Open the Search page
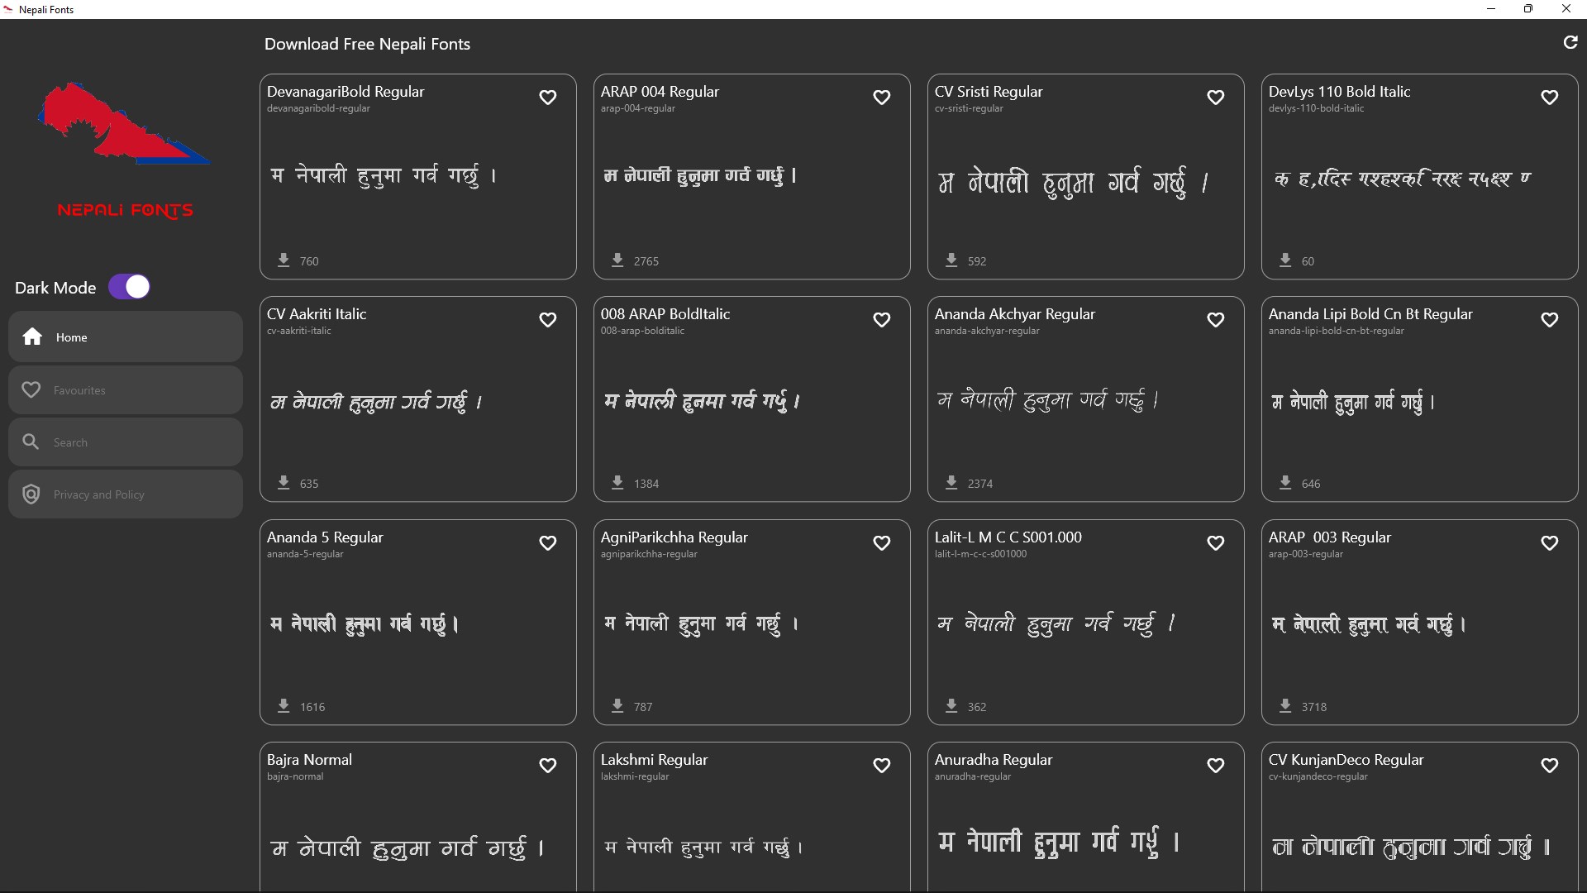 [126, 442]
